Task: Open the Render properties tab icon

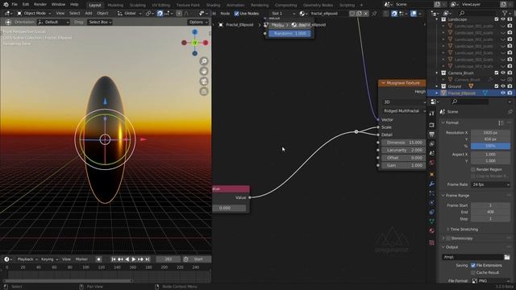Action: (x=432, y=125)
